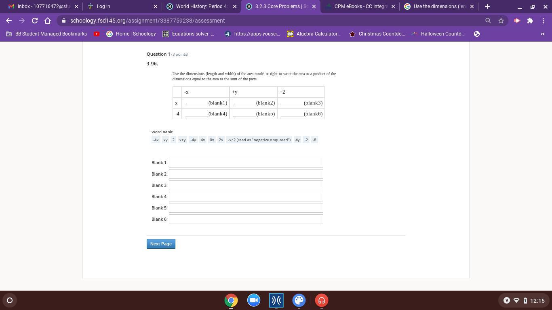This screenshot has width=552, height=310.
Task: Bookmark this page with the star icon
Action: 501,21
